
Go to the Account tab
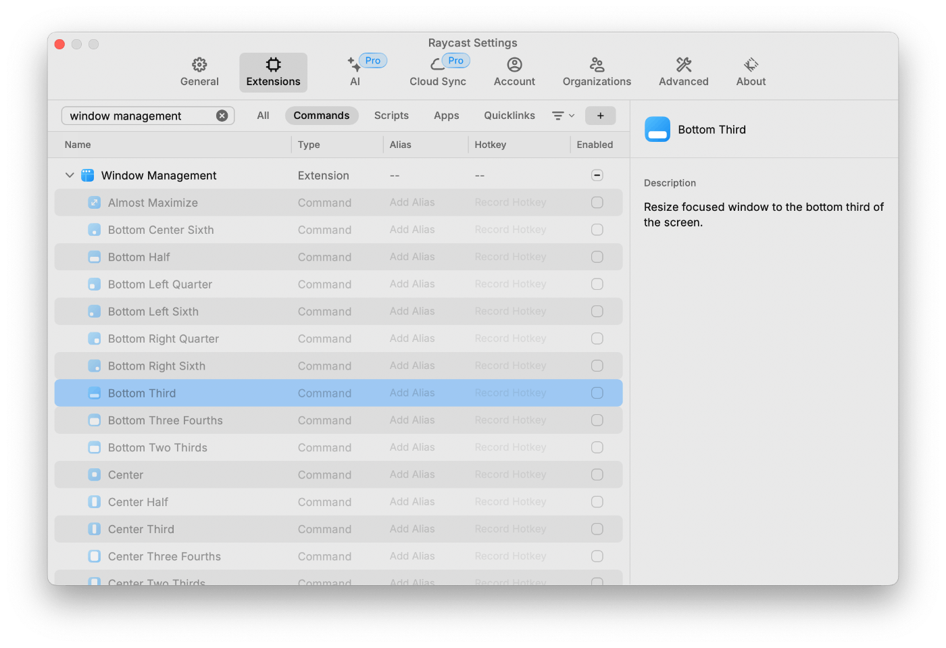tap(514, 72)
